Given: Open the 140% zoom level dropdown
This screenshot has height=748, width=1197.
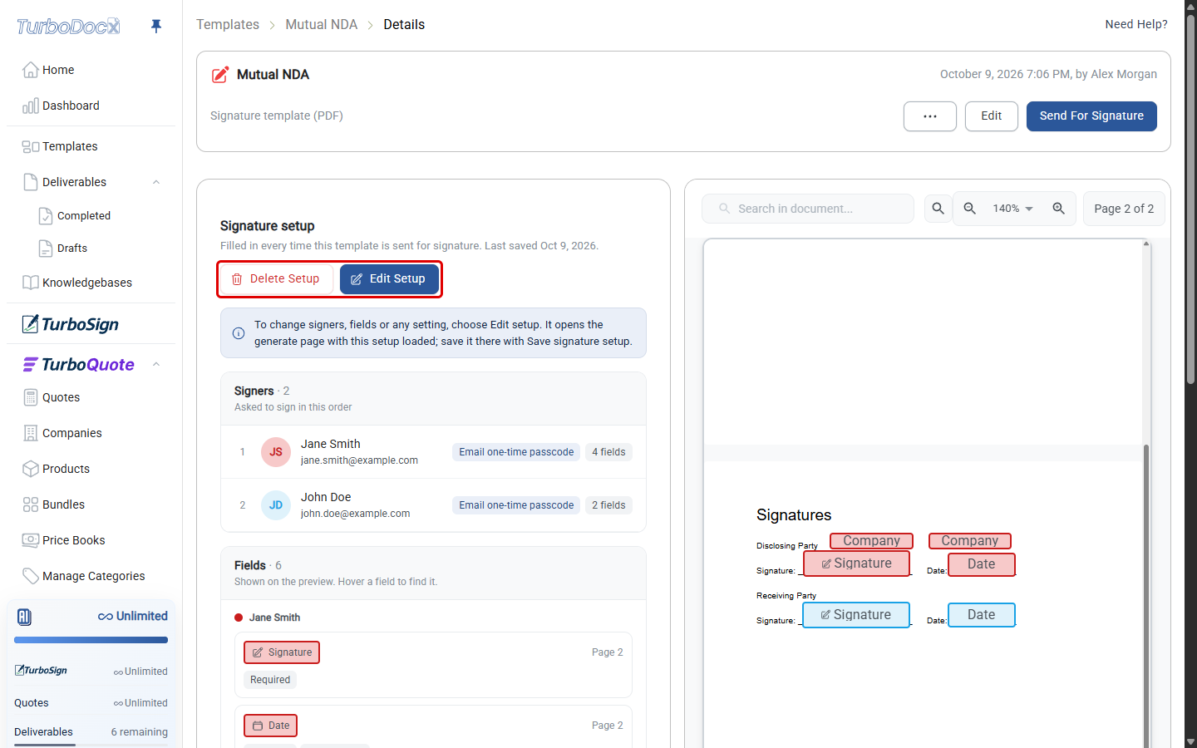Looking at the screenshot, I should 1013,209.
